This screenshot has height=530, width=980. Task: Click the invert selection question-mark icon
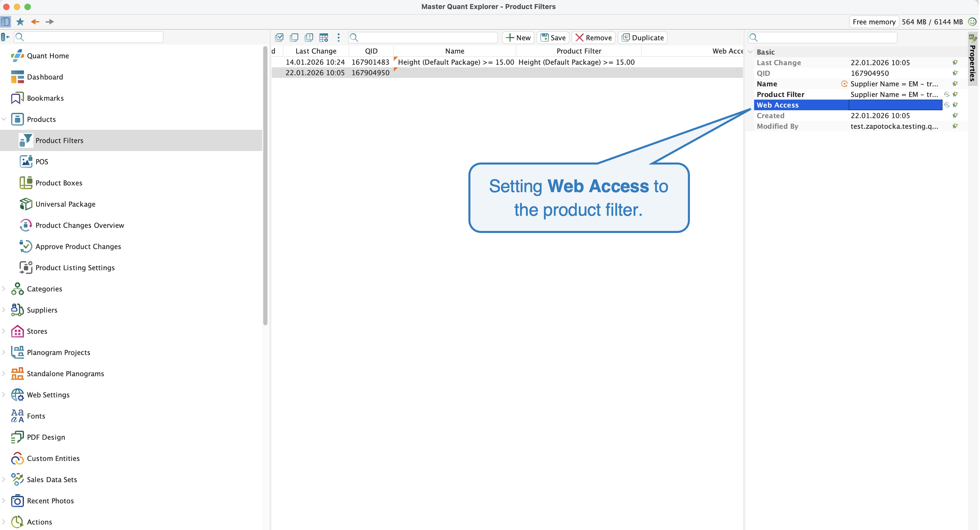click(x=309, y=37)
